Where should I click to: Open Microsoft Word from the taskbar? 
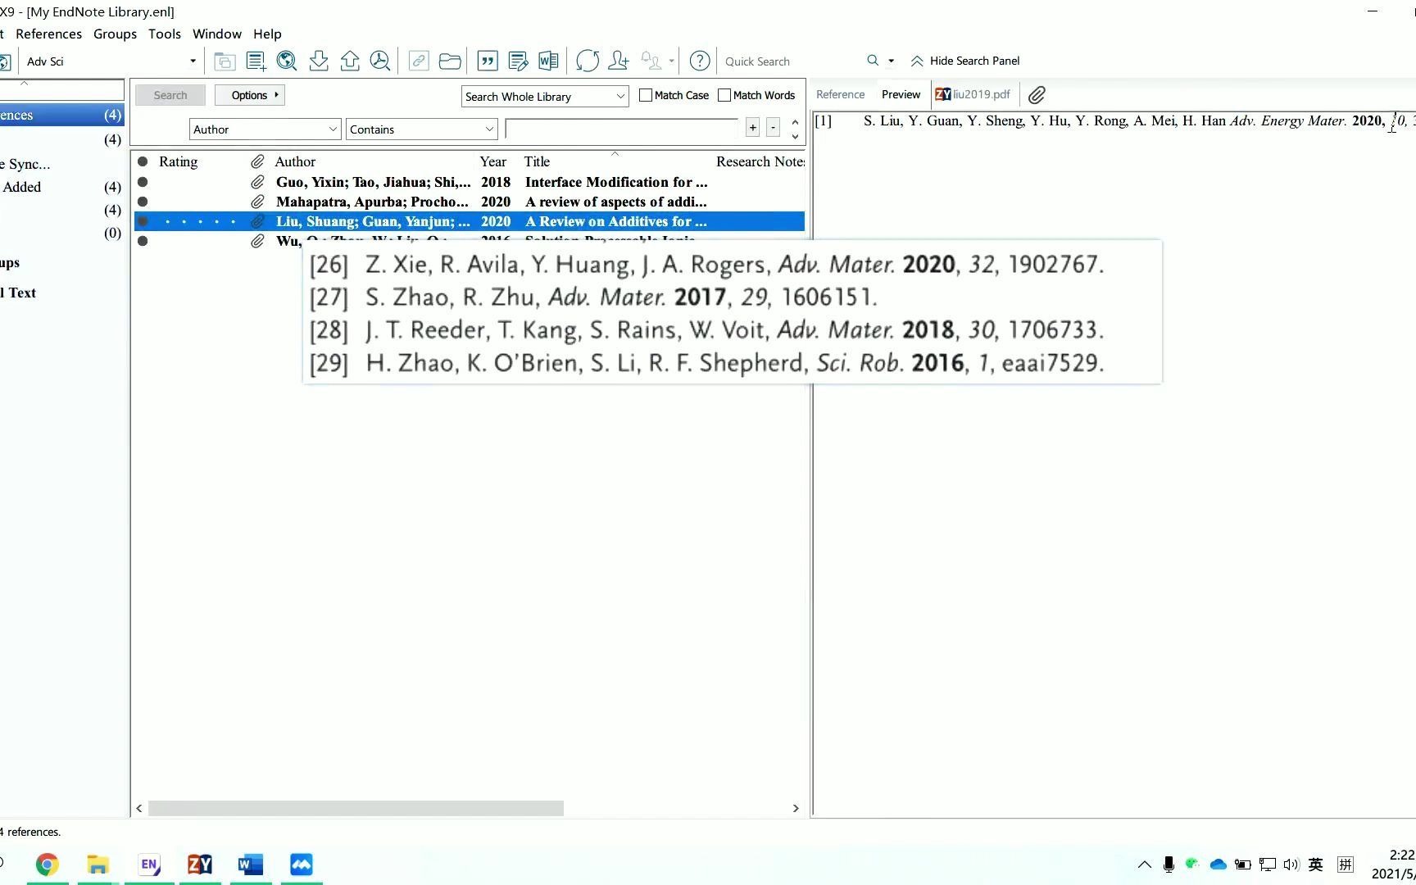(251, 865)
